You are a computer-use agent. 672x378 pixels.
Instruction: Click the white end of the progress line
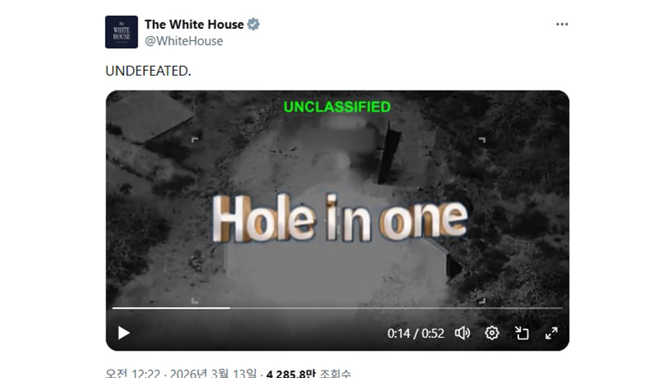coord(229,308)
